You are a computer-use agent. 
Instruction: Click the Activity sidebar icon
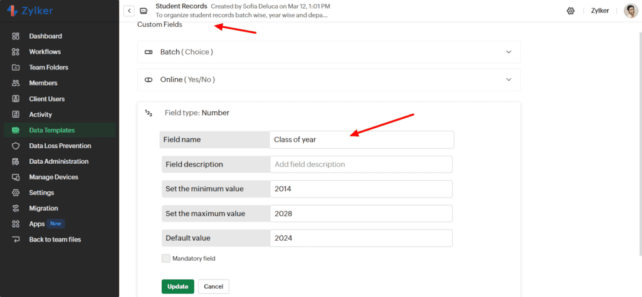16,114
